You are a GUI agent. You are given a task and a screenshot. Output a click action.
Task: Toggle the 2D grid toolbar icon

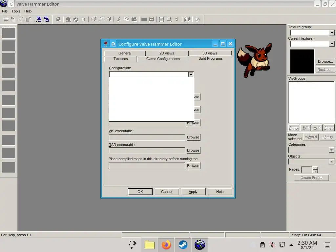point(6,19)
